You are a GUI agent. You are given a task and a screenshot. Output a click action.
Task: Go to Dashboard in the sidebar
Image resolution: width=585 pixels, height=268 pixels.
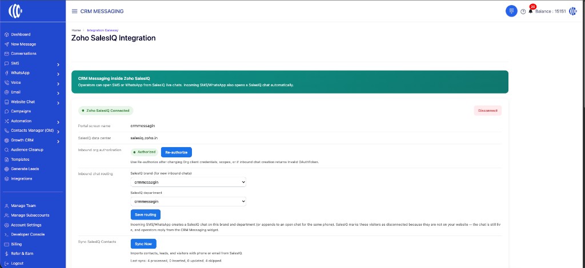point(21,34)
